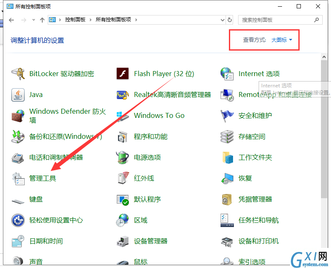Open the 管理工具 gear icon
The image size is (331, 268).
18,179
